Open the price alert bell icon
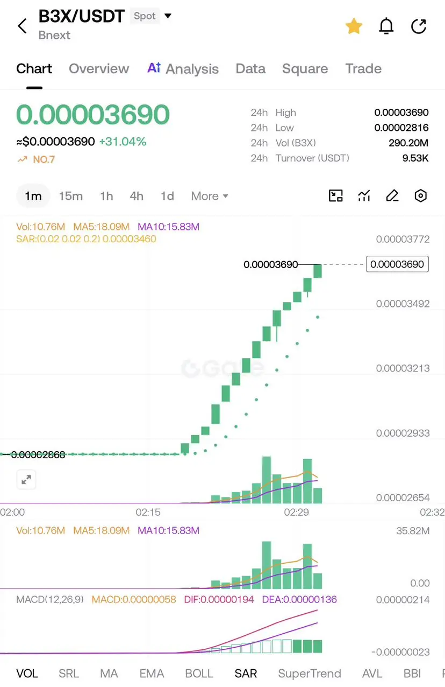The image size is (445, 687). 386,26
